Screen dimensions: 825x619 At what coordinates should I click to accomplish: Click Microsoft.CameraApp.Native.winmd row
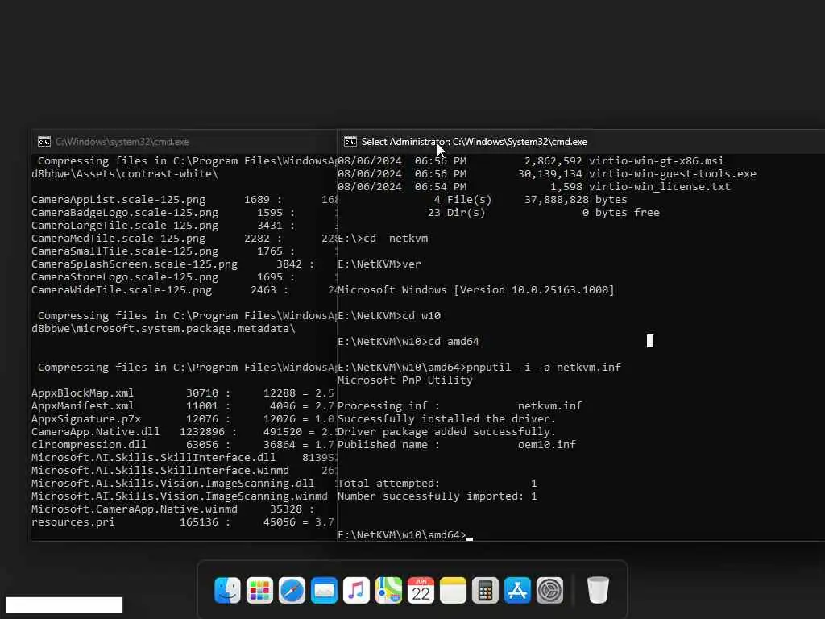click(x=172, y=509)
